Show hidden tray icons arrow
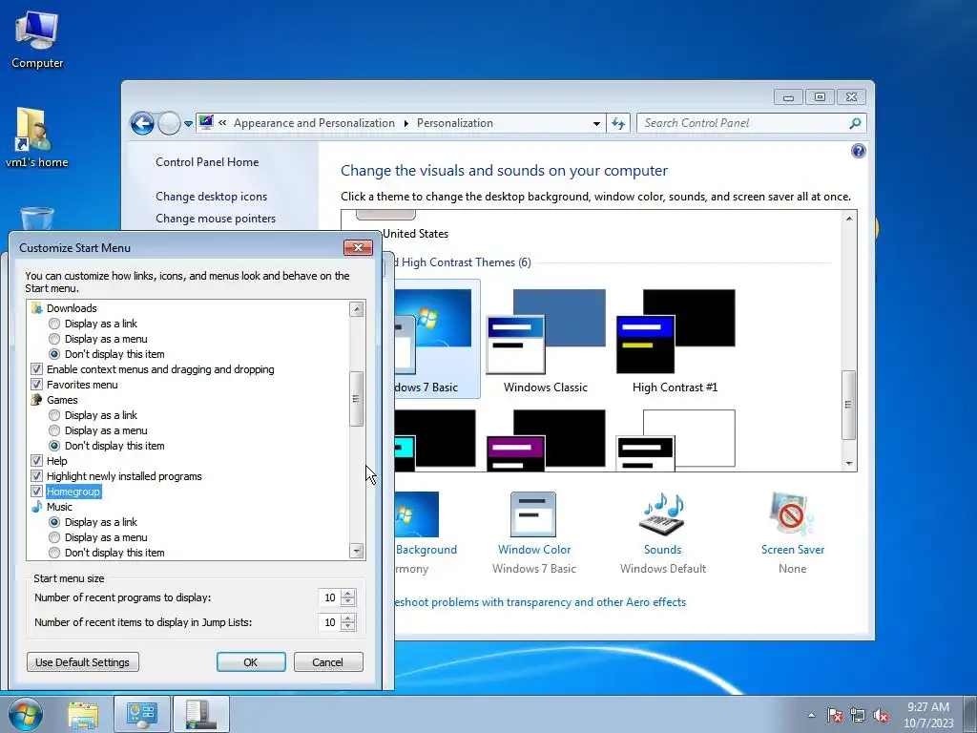Screen dimensions: 977x733 [811, 715]
